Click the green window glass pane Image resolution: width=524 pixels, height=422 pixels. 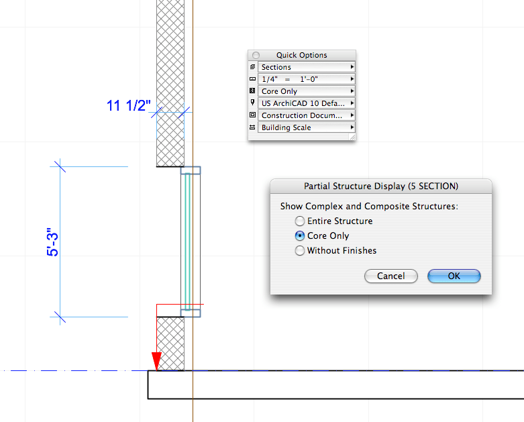click(187, 242)
